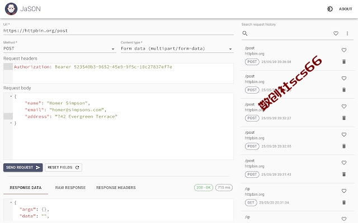The width and height of the screenshot is (358, 223).
Task: Delete the 20:32:05 POST history entry
Action: click(x=344, y=146)
